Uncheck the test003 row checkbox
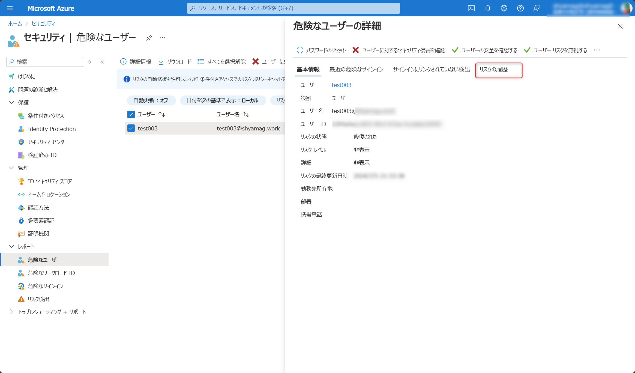The width and height of the screenshot is (635, 373). pyautogui.click(x=131, y=128)
